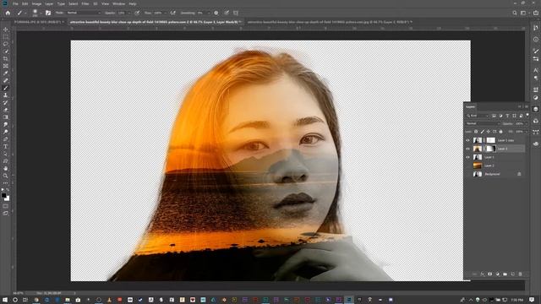Select the Crop tool

click(x=6, y=58)
